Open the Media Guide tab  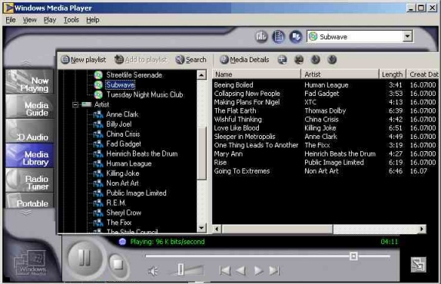coord(29,107)
